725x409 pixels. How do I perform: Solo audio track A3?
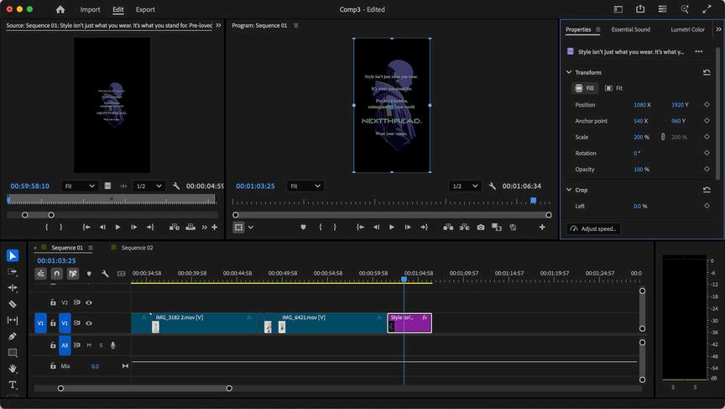pos(102,345)
